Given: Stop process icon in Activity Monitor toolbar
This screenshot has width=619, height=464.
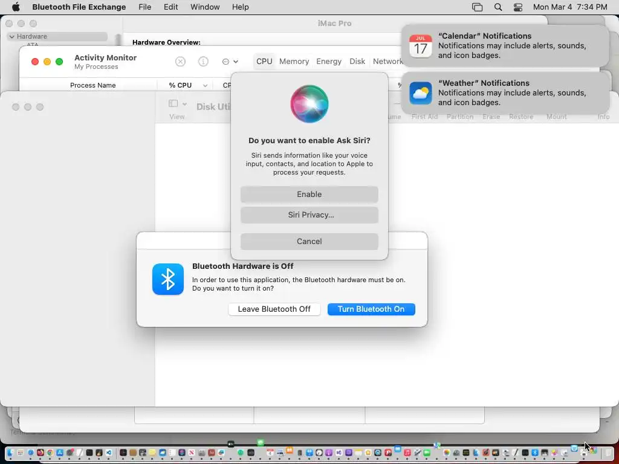Looking at the screenshot, I should (x=180, y=62).
